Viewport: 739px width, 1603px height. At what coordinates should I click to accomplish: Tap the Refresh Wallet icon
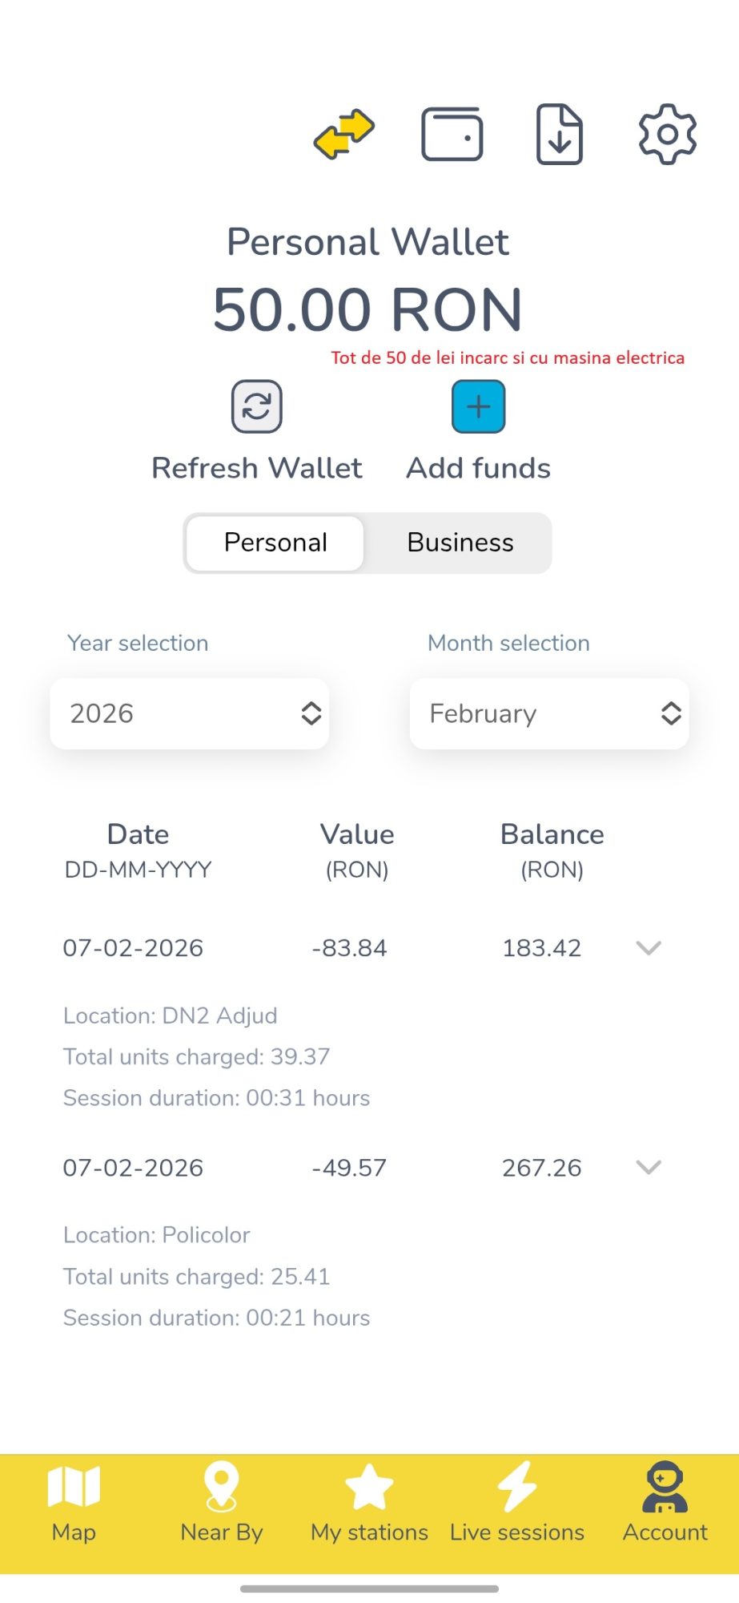(257, 406)
